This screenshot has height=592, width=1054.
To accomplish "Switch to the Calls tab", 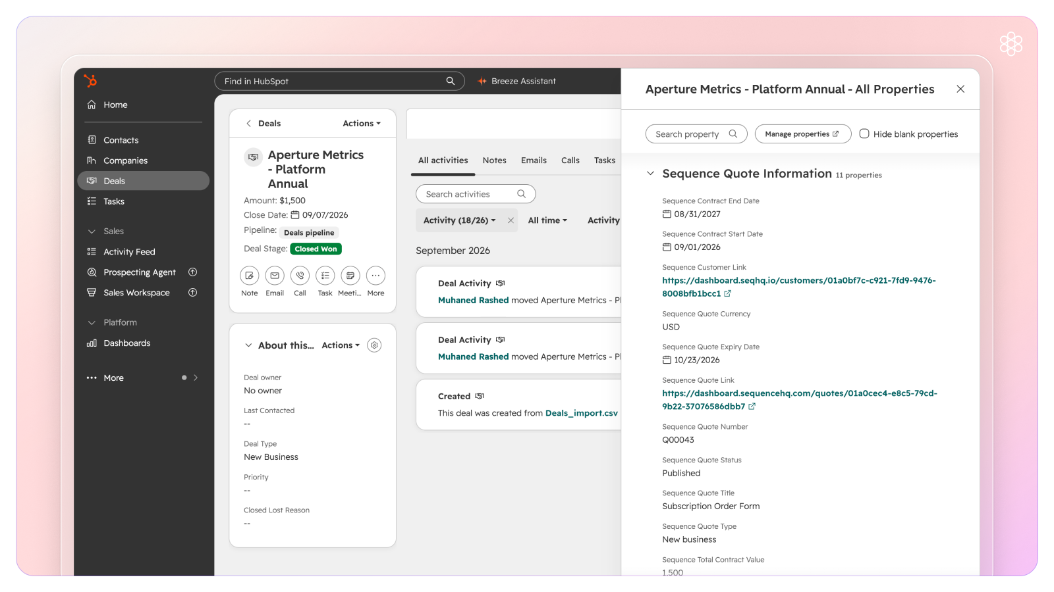I will [x=570, y=160].
